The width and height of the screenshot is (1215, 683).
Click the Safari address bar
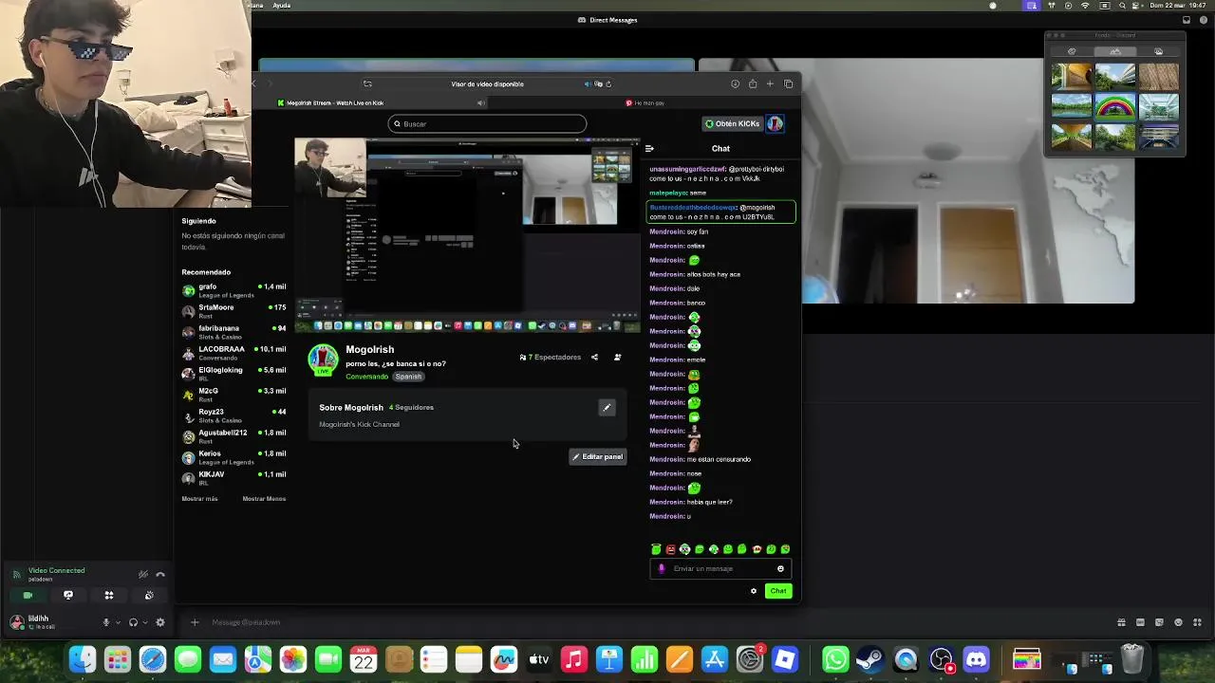point(487,83)
